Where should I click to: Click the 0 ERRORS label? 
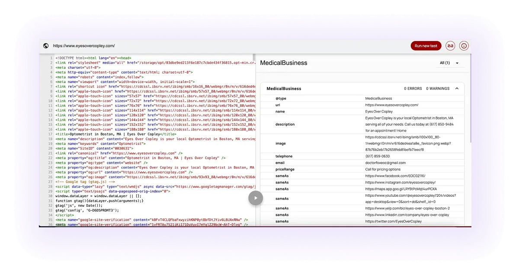point(413,89)
